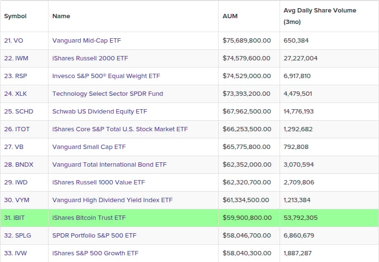This screenshot has width=379, height=262.
Task: Select AUM value $58,046,700.00
Action: tap(247, 236)
